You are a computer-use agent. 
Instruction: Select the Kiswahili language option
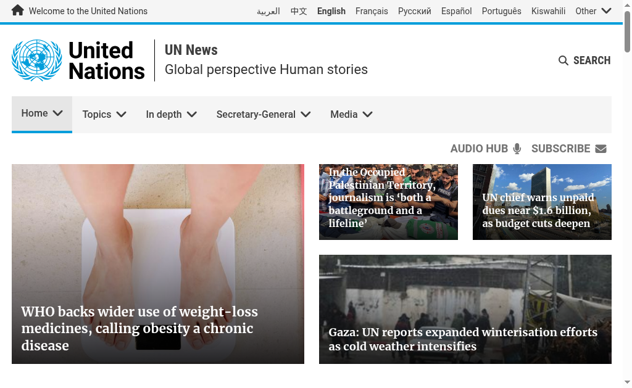(548, 11)
